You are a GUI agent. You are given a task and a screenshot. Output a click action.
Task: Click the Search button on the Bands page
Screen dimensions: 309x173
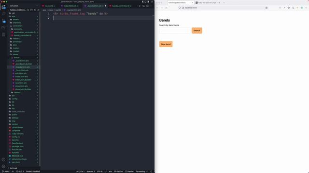coord(197,31)
